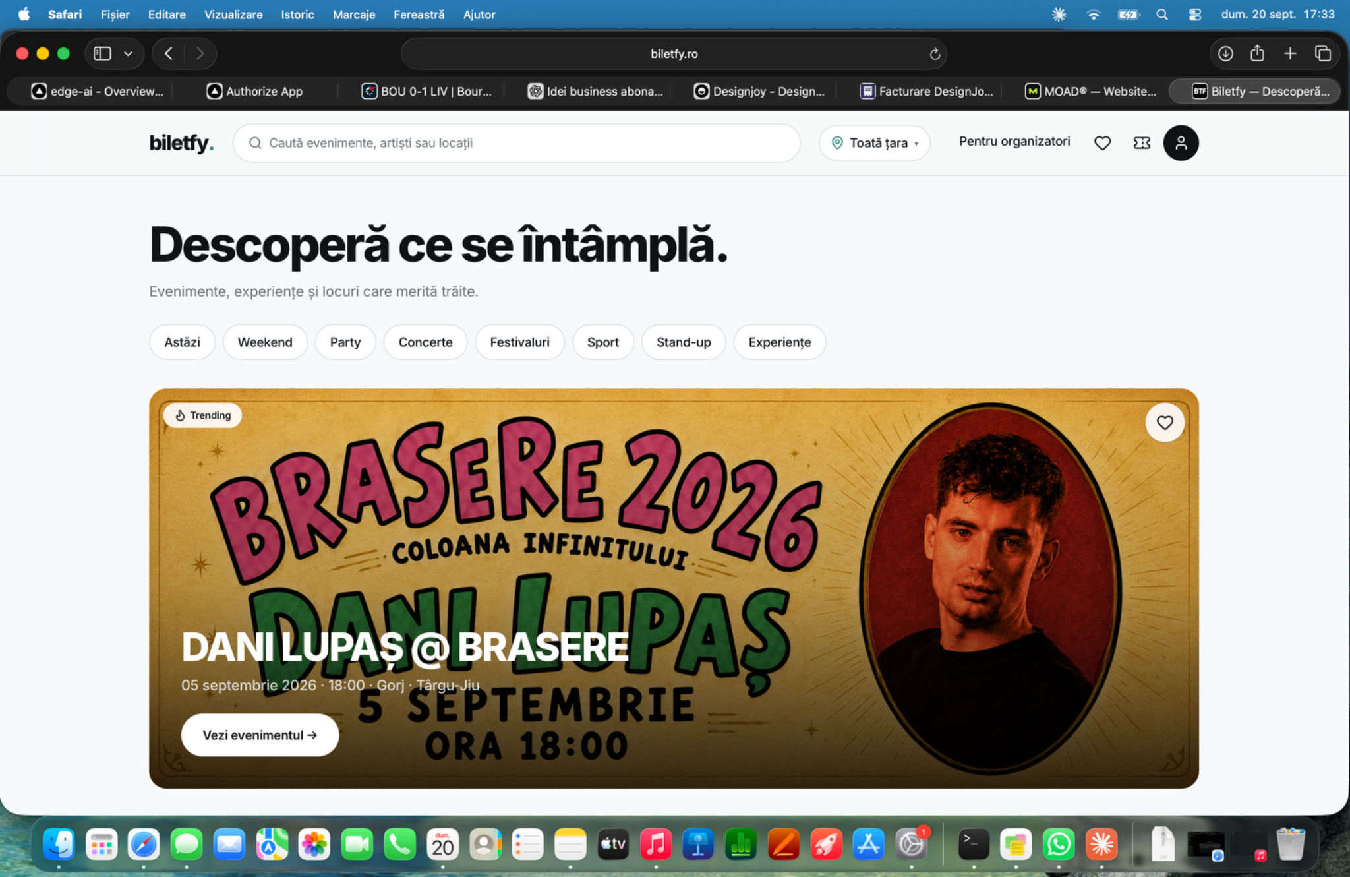Open the tickets icon in site header
This screenshot has height=877, width=1350.
(1142, 143)
